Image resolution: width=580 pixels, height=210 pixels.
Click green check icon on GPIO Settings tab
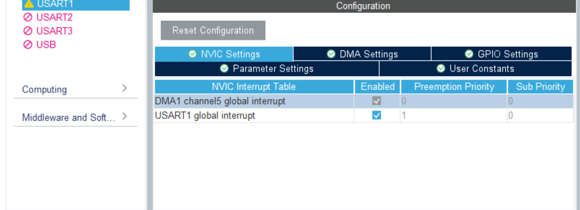pos(469,54)
